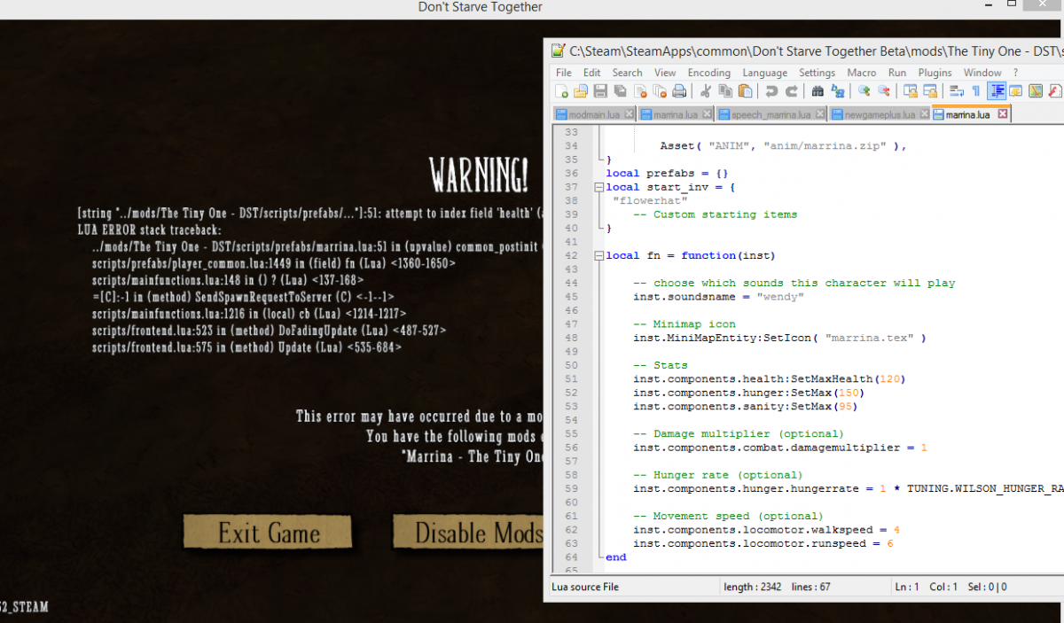This screenshot has width=1064, height=623.
Task: Toggle the Word Wrap toolbar button
Action: point(957,91)
